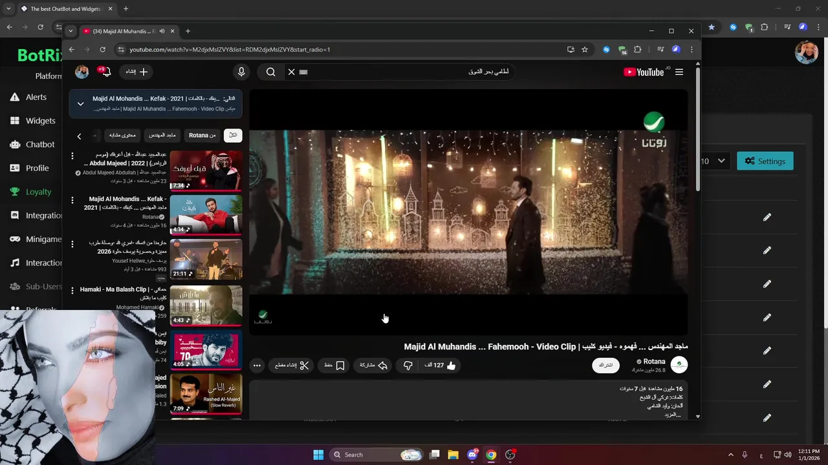
Task: Open the Rotana channel name link
Action: coord(654,362)
